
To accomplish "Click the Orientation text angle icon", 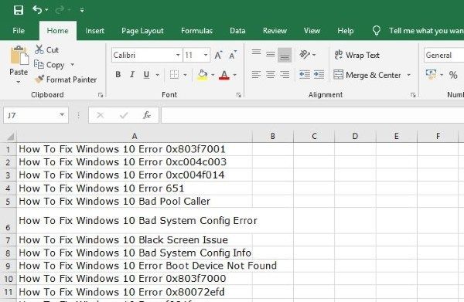I will [x=305, y=54].
